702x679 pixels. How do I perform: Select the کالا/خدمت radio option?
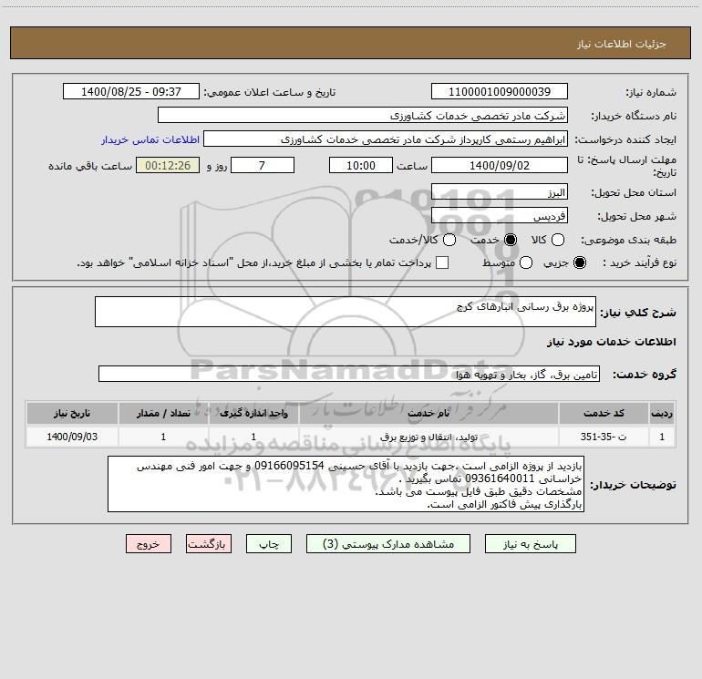449,240
